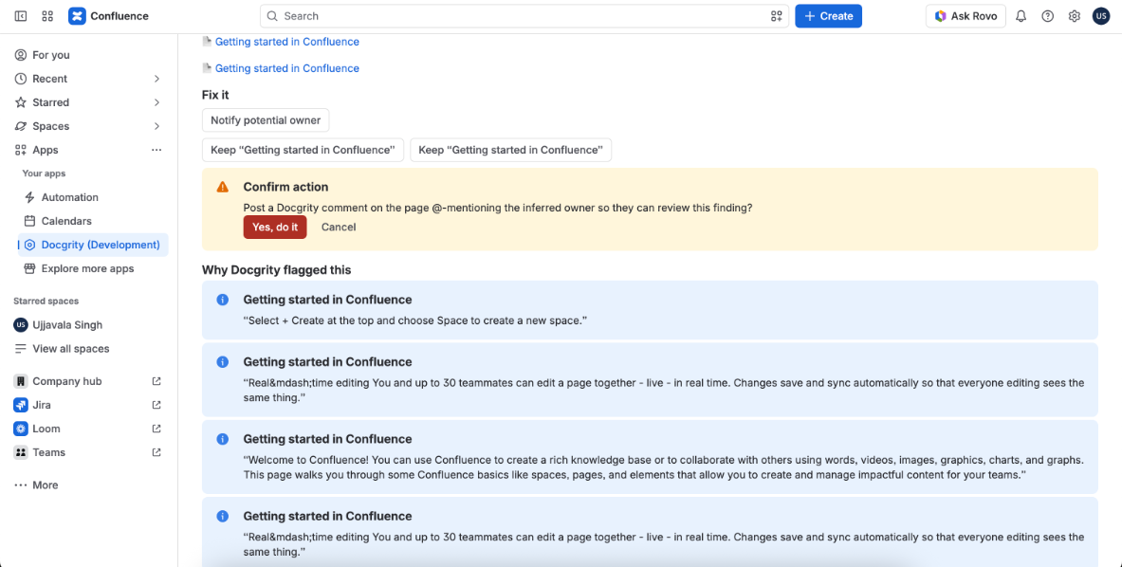The height and width of the screenshot is (567, 1122).
Task: Open Company hub external link arrow
Action: (156, 381)
